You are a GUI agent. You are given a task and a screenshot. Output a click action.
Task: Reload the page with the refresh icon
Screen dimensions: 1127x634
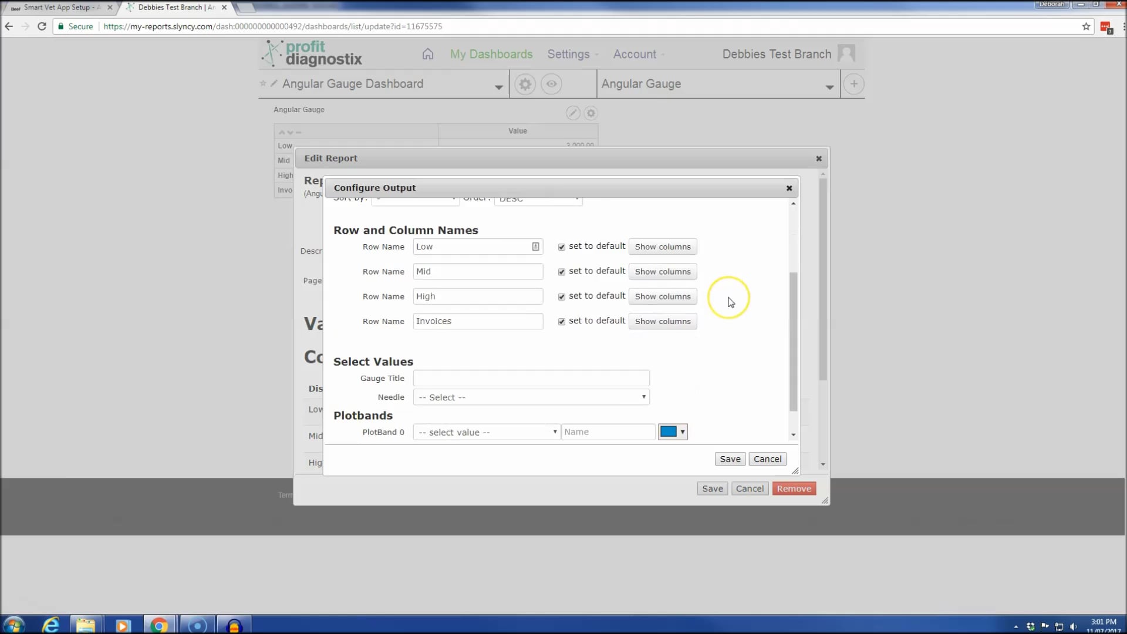(x=42, y=26)
